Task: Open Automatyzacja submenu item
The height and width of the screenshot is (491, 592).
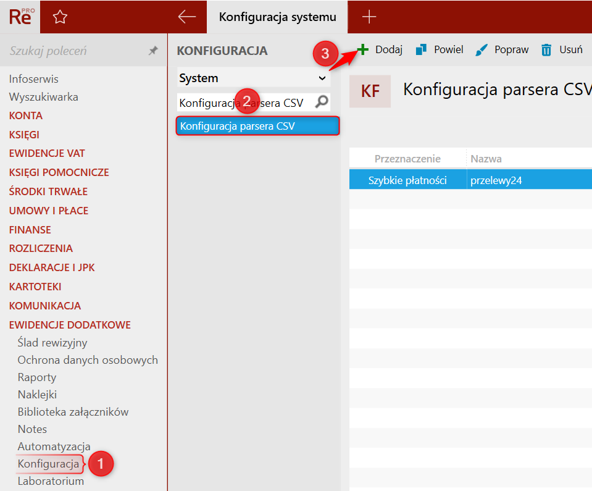Action: (54, 447)
